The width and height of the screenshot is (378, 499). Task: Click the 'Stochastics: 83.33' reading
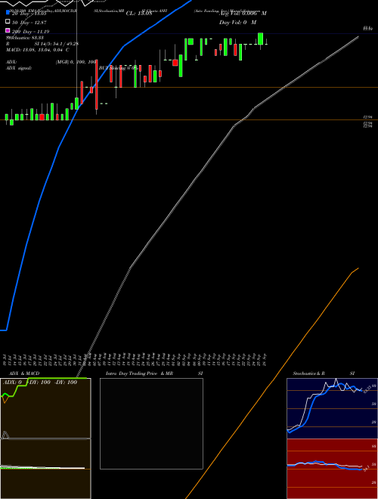coord(25,38)
